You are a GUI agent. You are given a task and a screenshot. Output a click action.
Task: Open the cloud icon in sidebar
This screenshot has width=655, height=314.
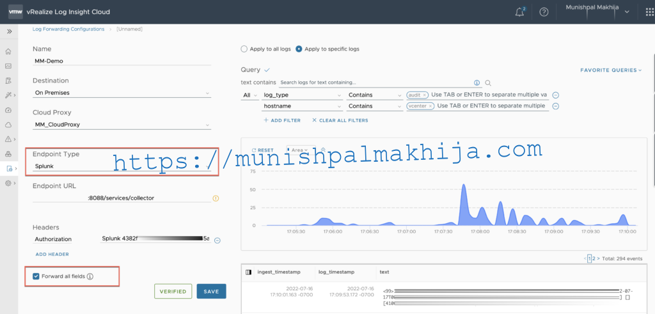(x=8, y=125)
